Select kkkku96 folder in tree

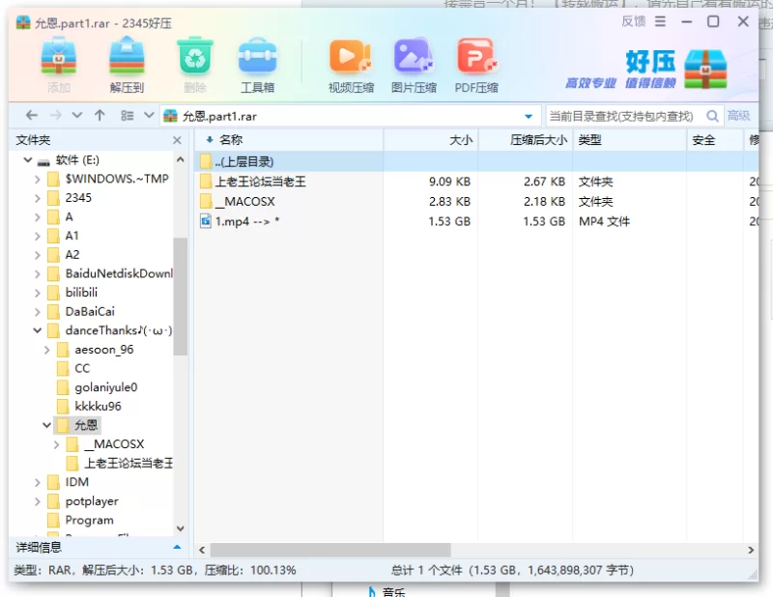(99, 407)
